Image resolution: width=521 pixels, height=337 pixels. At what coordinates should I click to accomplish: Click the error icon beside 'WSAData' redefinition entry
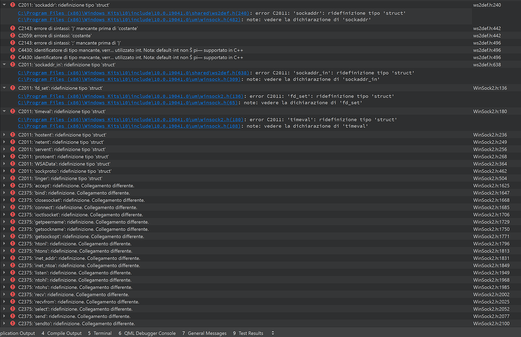click(x=12, y=163)
